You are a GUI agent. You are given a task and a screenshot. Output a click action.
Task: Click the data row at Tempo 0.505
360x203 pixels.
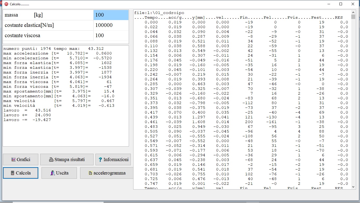[x=246, y=132]
